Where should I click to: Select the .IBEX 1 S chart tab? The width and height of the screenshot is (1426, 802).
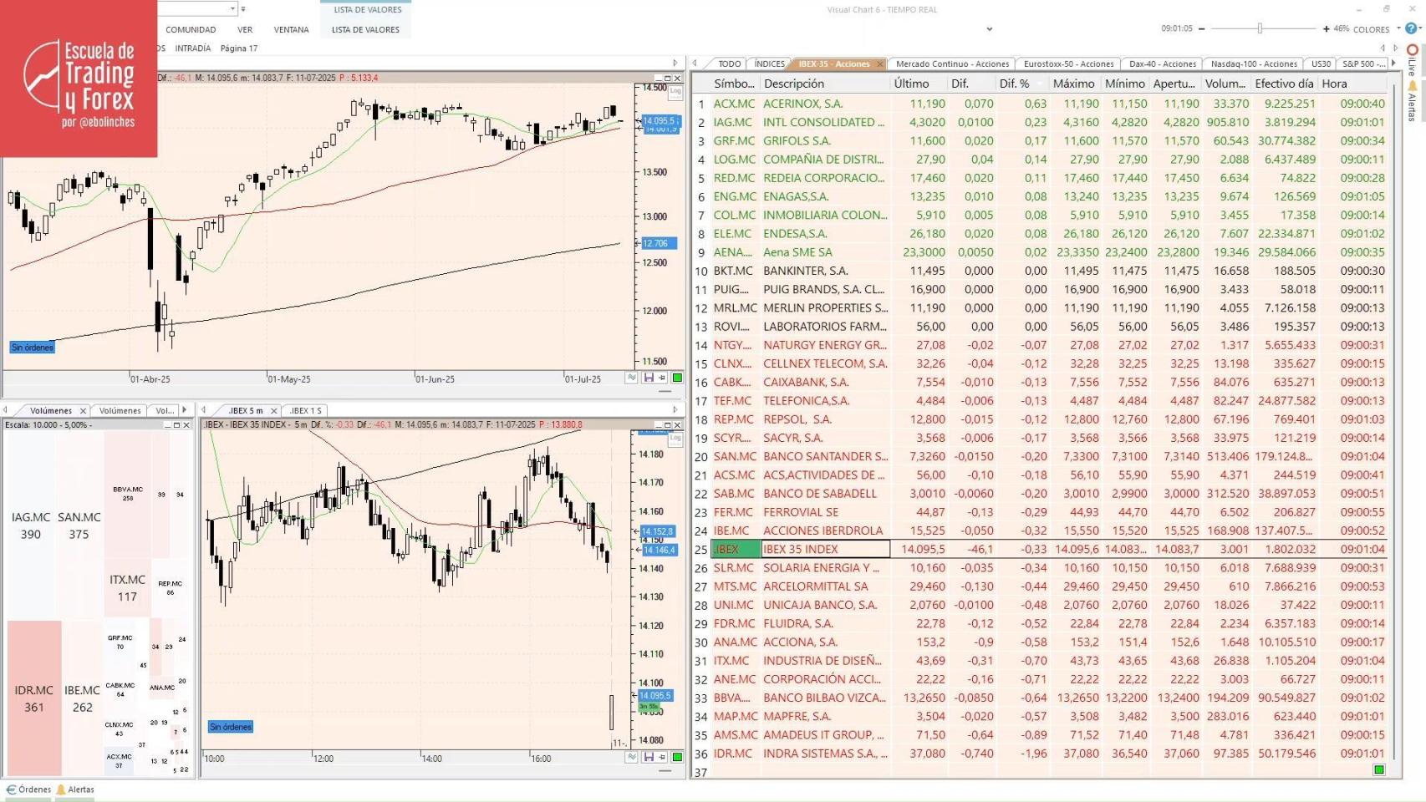(305, 410)
